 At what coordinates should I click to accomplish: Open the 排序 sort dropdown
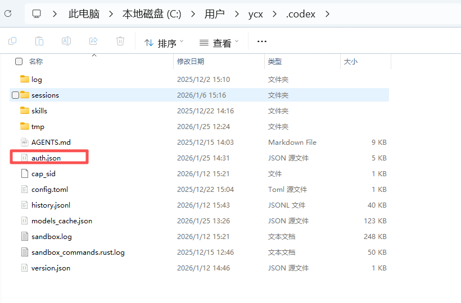point(164,43)
